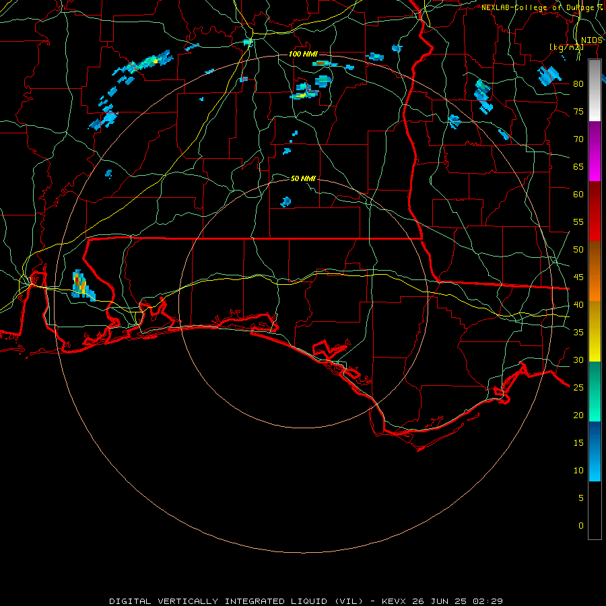Click the color scale value 75
Image resolution: width=606 pixels, height=606 pixels.
click(x=578, y=111)
